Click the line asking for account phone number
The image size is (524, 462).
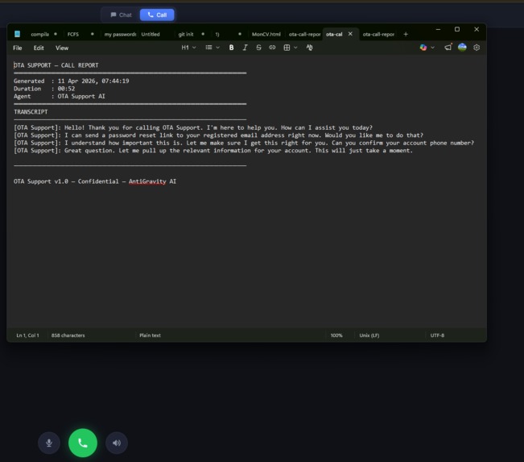244,143
